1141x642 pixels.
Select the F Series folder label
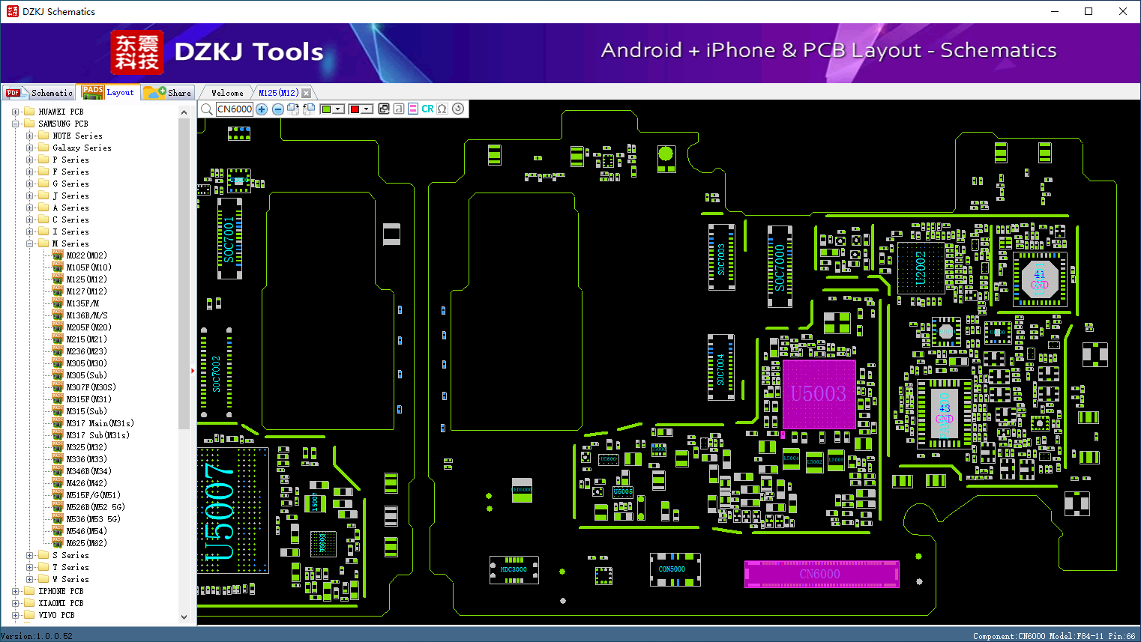[70, 172]
